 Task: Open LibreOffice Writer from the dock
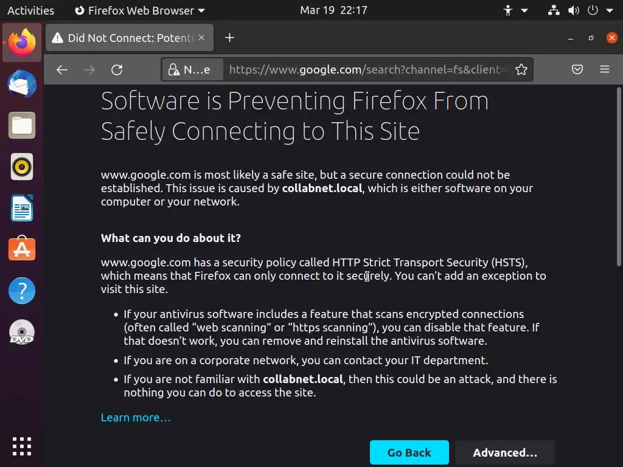(22, 209)
